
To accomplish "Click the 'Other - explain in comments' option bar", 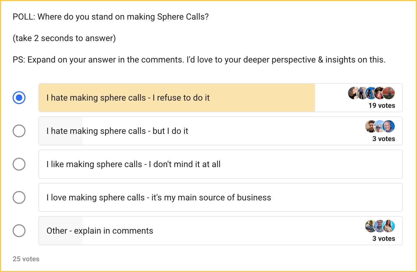I will [221, 231].
